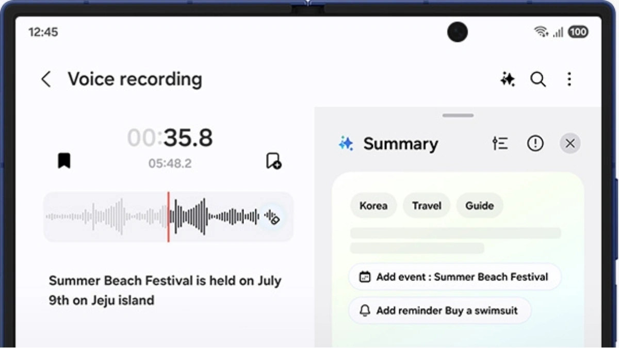The width and height of the screenshot is (619, 348).
Task: Add event Summer Beach Festival
Action: 454,277
